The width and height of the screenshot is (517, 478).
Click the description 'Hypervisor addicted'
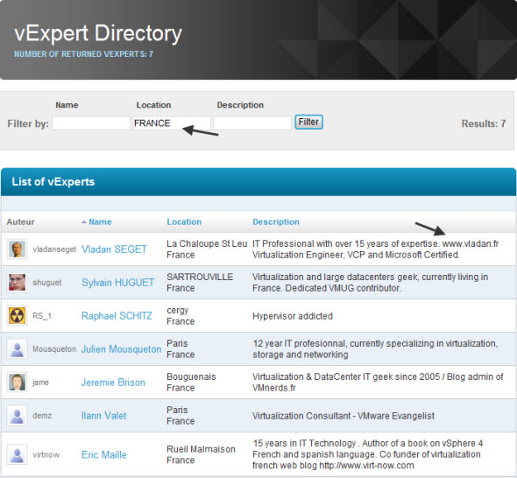point(293,316)
